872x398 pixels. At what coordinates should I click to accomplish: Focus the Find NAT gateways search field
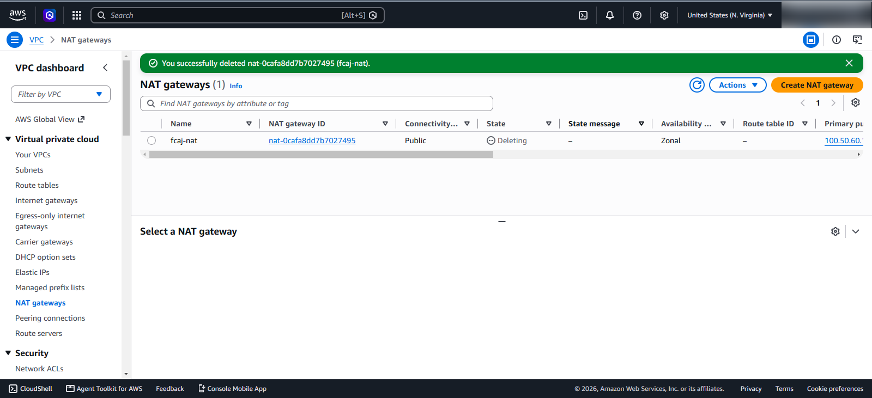click(x=317, y=103)
